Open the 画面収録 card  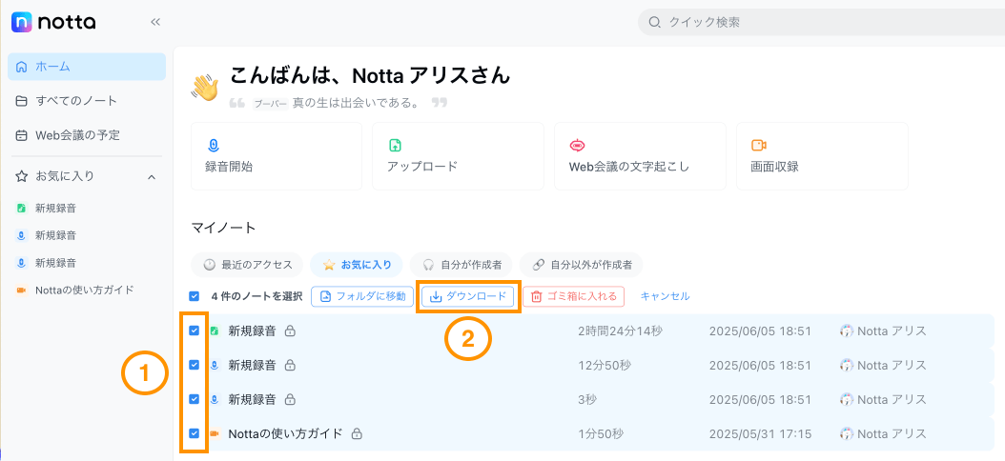(x=822, y=156)
